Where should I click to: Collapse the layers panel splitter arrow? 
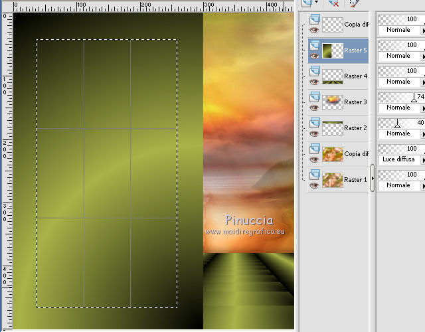coord(373,178)
